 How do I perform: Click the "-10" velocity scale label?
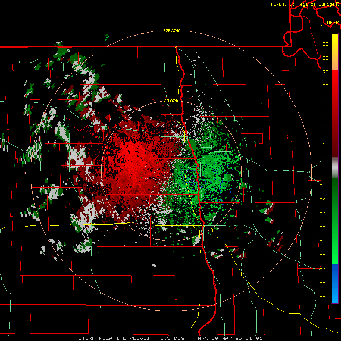pyautogui.click(x=324, y=185)
